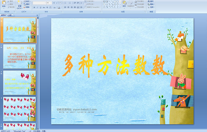Select the Arrow line shape
The height and width of the screenshot is (132, 207).
pyautogui.click(x=112, y=1)
